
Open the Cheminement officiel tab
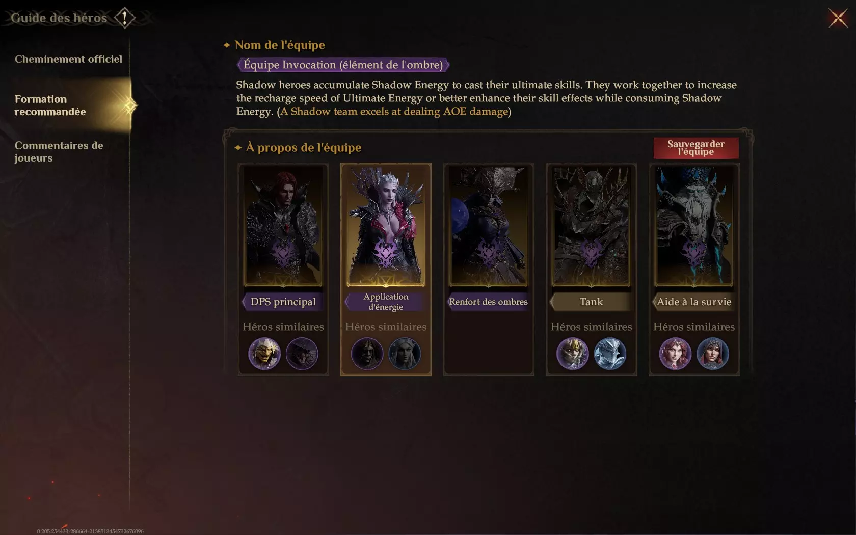coord(68,59)
